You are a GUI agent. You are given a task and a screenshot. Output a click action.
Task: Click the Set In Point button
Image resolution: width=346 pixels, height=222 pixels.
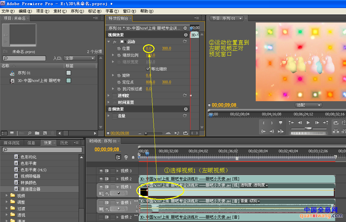point(264,122)
